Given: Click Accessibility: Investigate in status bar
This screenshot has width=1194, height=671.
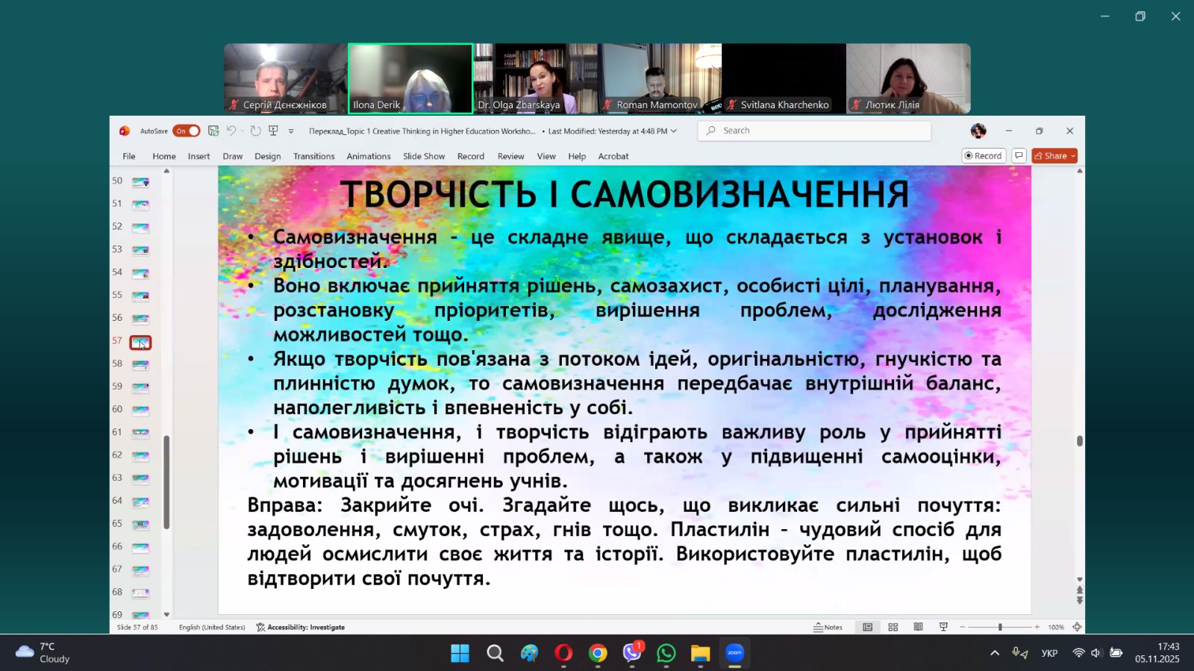Looking at the screenshot, I should (x=300, y=628).
